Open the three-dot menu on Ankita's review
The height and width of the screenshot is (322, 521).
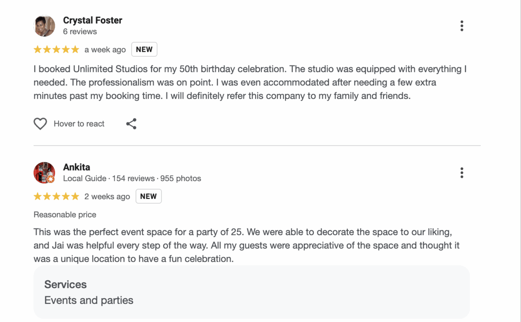click(x=462, y=172)
